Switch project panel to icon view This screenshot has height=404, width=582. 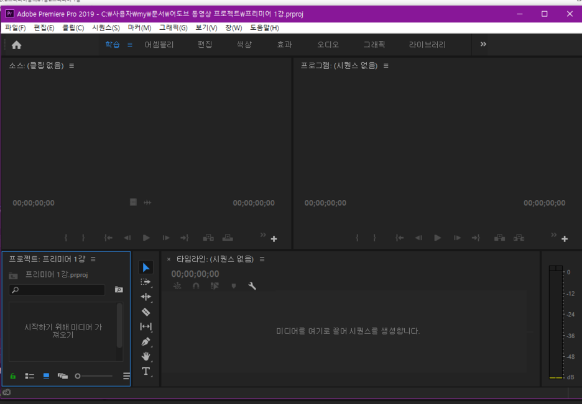point(46,376)
